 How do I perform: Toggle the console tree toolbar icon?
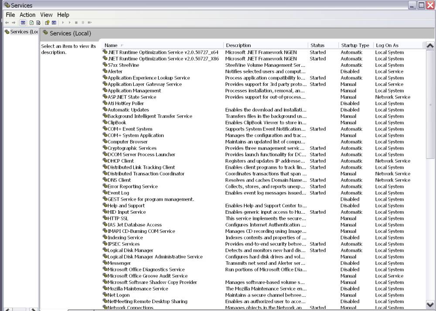[23, 23]
